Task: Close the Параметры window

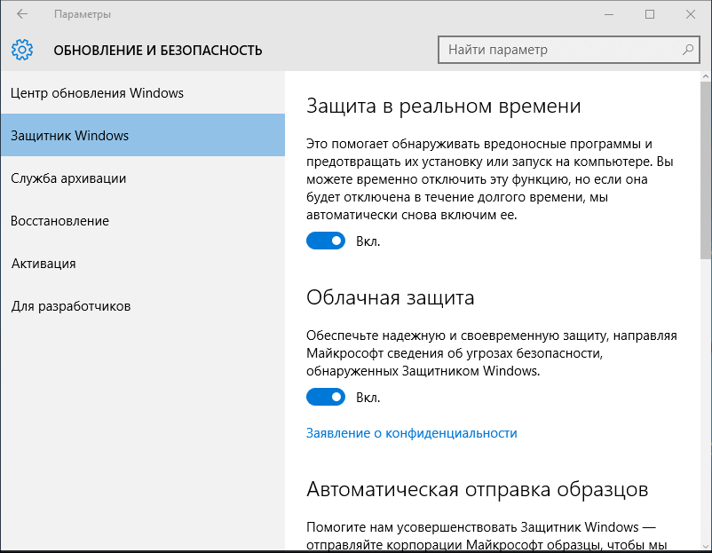Action: click(690, 14)
